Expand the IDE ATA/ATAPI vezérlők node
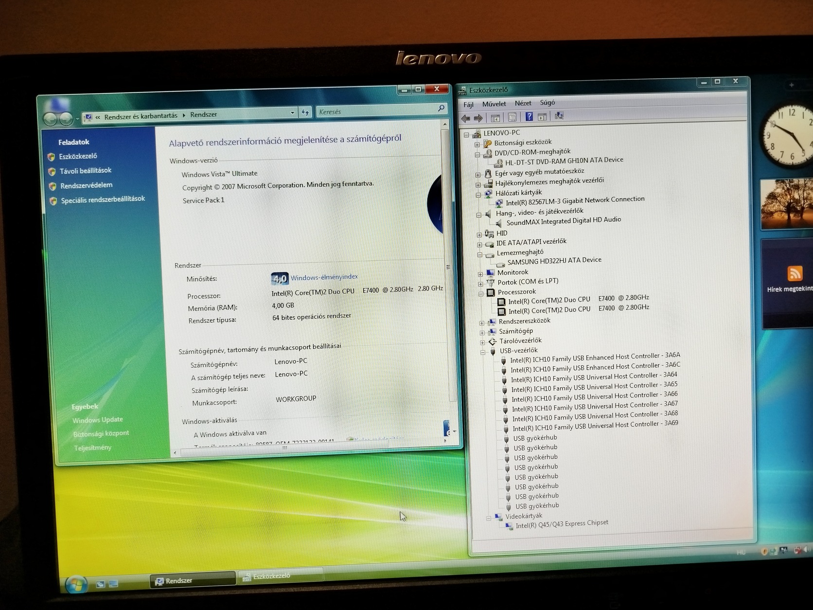The image size is (813, 610). [x=479, y=244]
